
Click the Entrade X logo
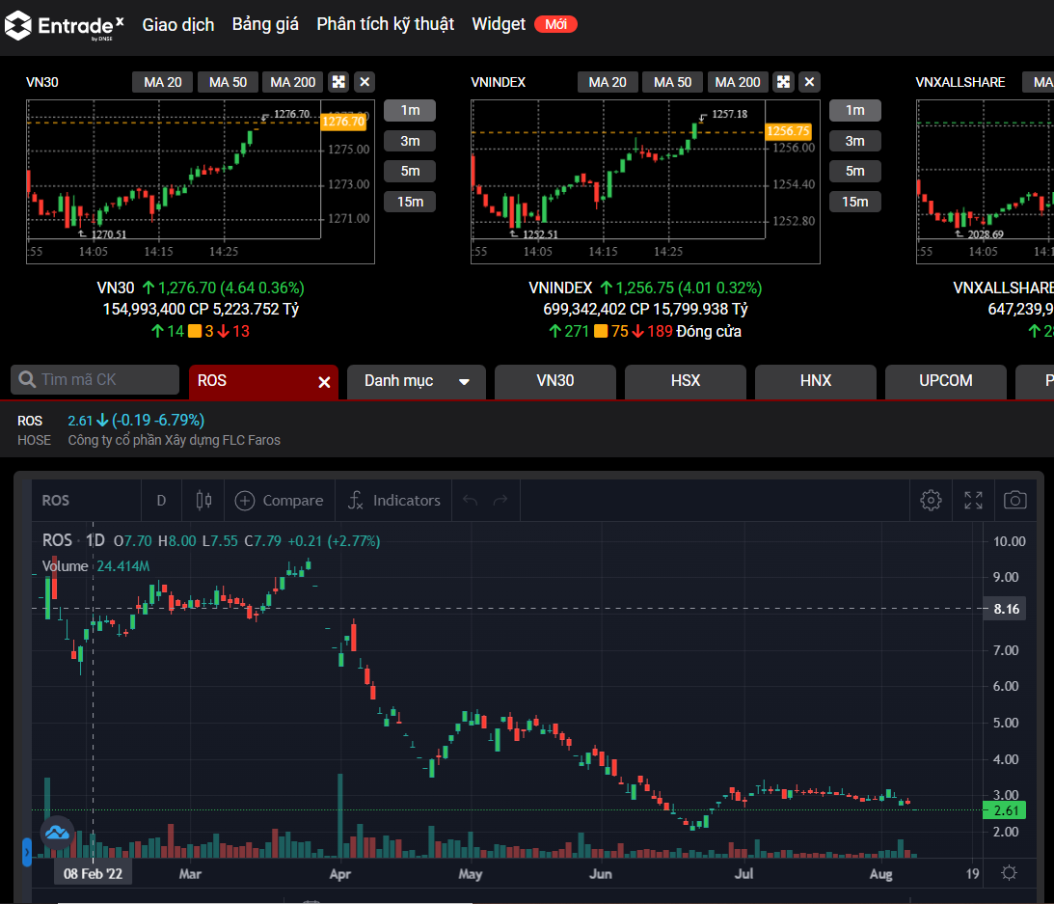coord(64,25)
